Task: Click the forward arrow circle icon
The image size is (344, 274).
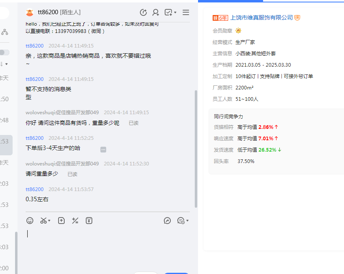Action: 167,220
